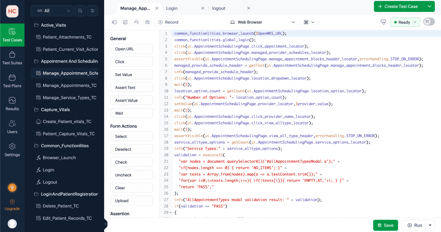Collapse the side panel with the toolbar panel icon
Screen dimensions: 441x232
[x=114, y=22]
